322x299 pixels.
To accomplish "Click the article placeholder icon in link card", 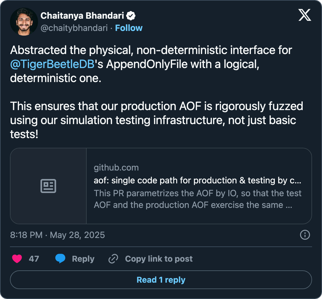I will click(x=48, y=186).
